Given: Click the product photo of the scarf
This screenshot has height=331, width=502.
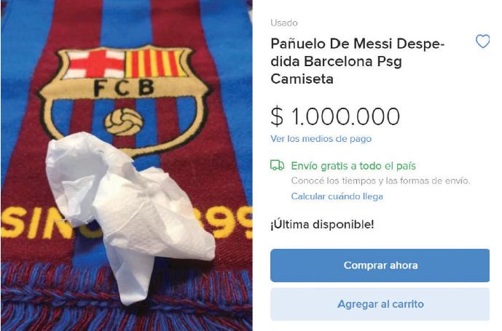Looking at the screenshot, I should click(x=127, y=165).
